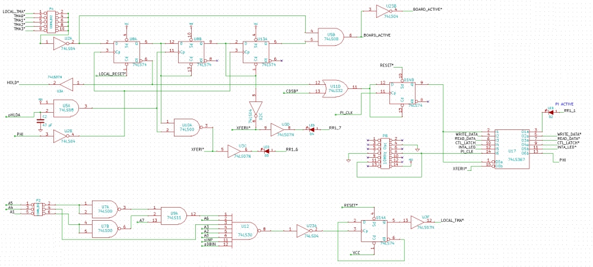Select the U3A 74LS07N buffer
The height and width of the screenshot is (267, 593).
66,83
